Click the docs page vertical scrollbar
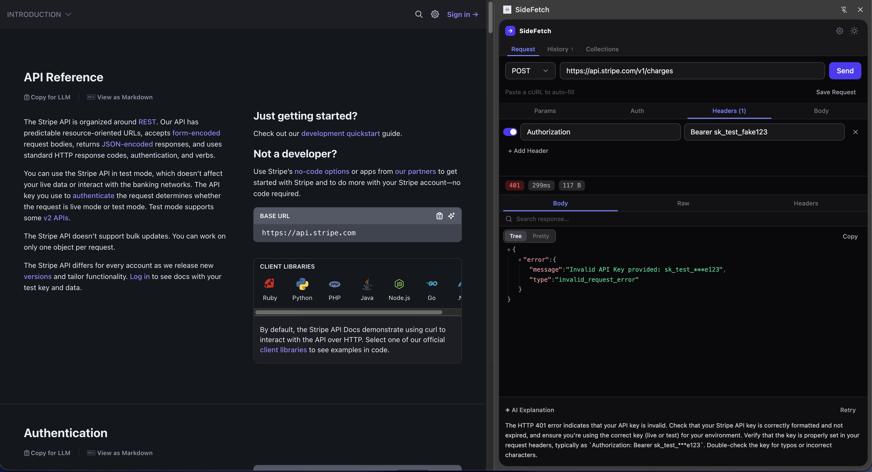 tap(490, 17)
